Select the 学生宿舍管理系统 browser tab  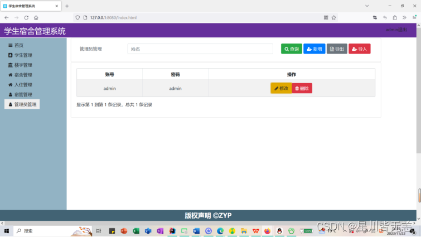coord(31,6)
